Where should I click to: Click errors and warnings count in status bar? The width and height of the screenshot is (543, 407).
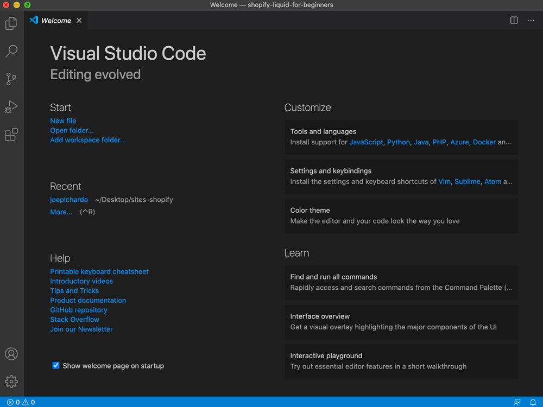21,402
